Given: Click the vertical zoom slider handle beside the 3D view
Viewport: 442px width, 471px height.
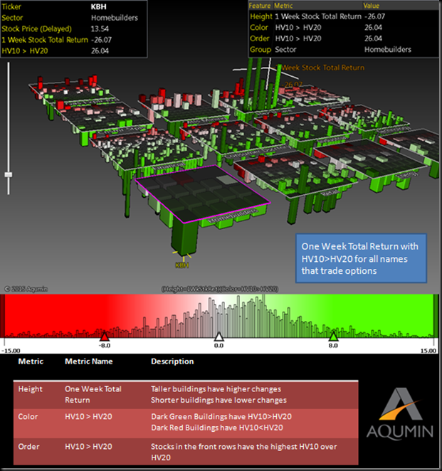Looking at the screenshot, I should [x=9, y=174].
